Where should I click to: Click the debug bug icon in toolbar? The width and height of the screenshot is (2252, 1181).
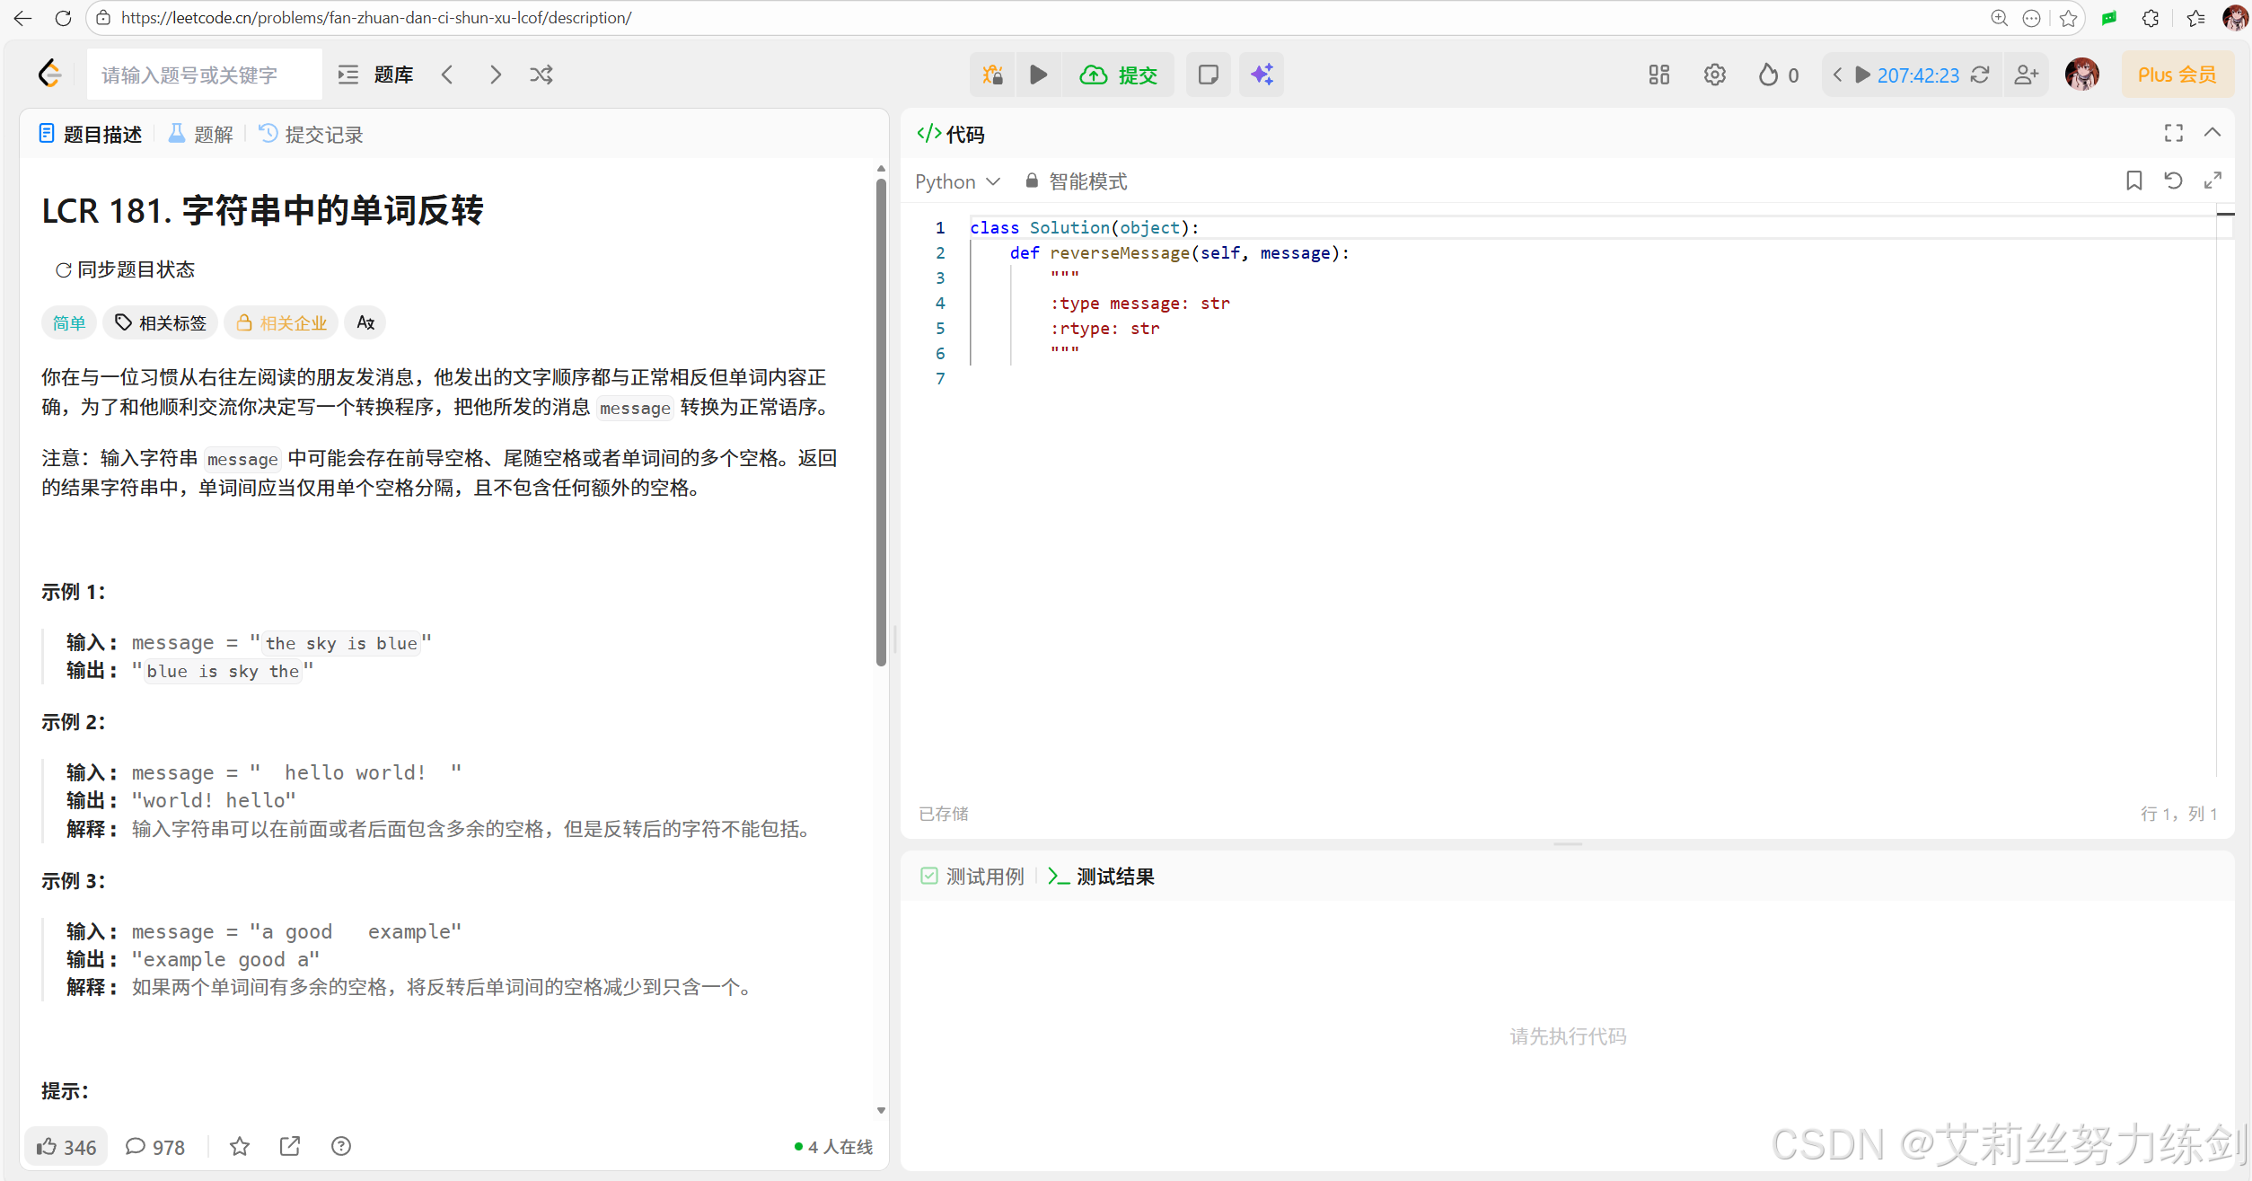pyautogui.click(x=992, y=75)
